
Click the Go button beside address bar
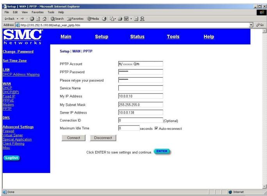tap(260, 25)
